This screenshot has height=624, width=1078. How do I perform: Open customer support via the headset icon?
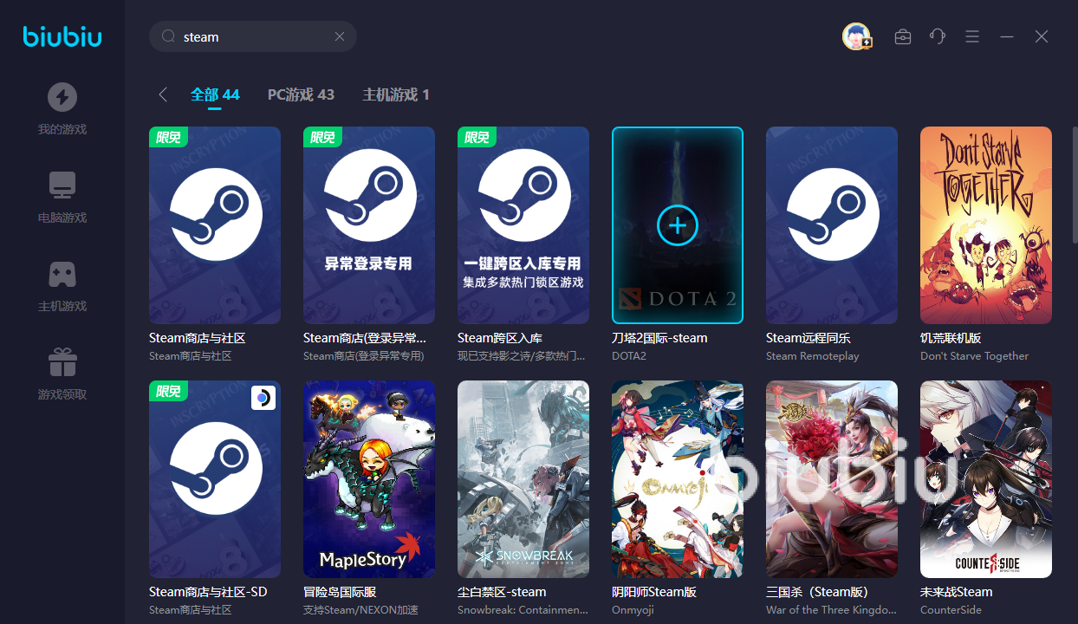(x=937, y=36)
